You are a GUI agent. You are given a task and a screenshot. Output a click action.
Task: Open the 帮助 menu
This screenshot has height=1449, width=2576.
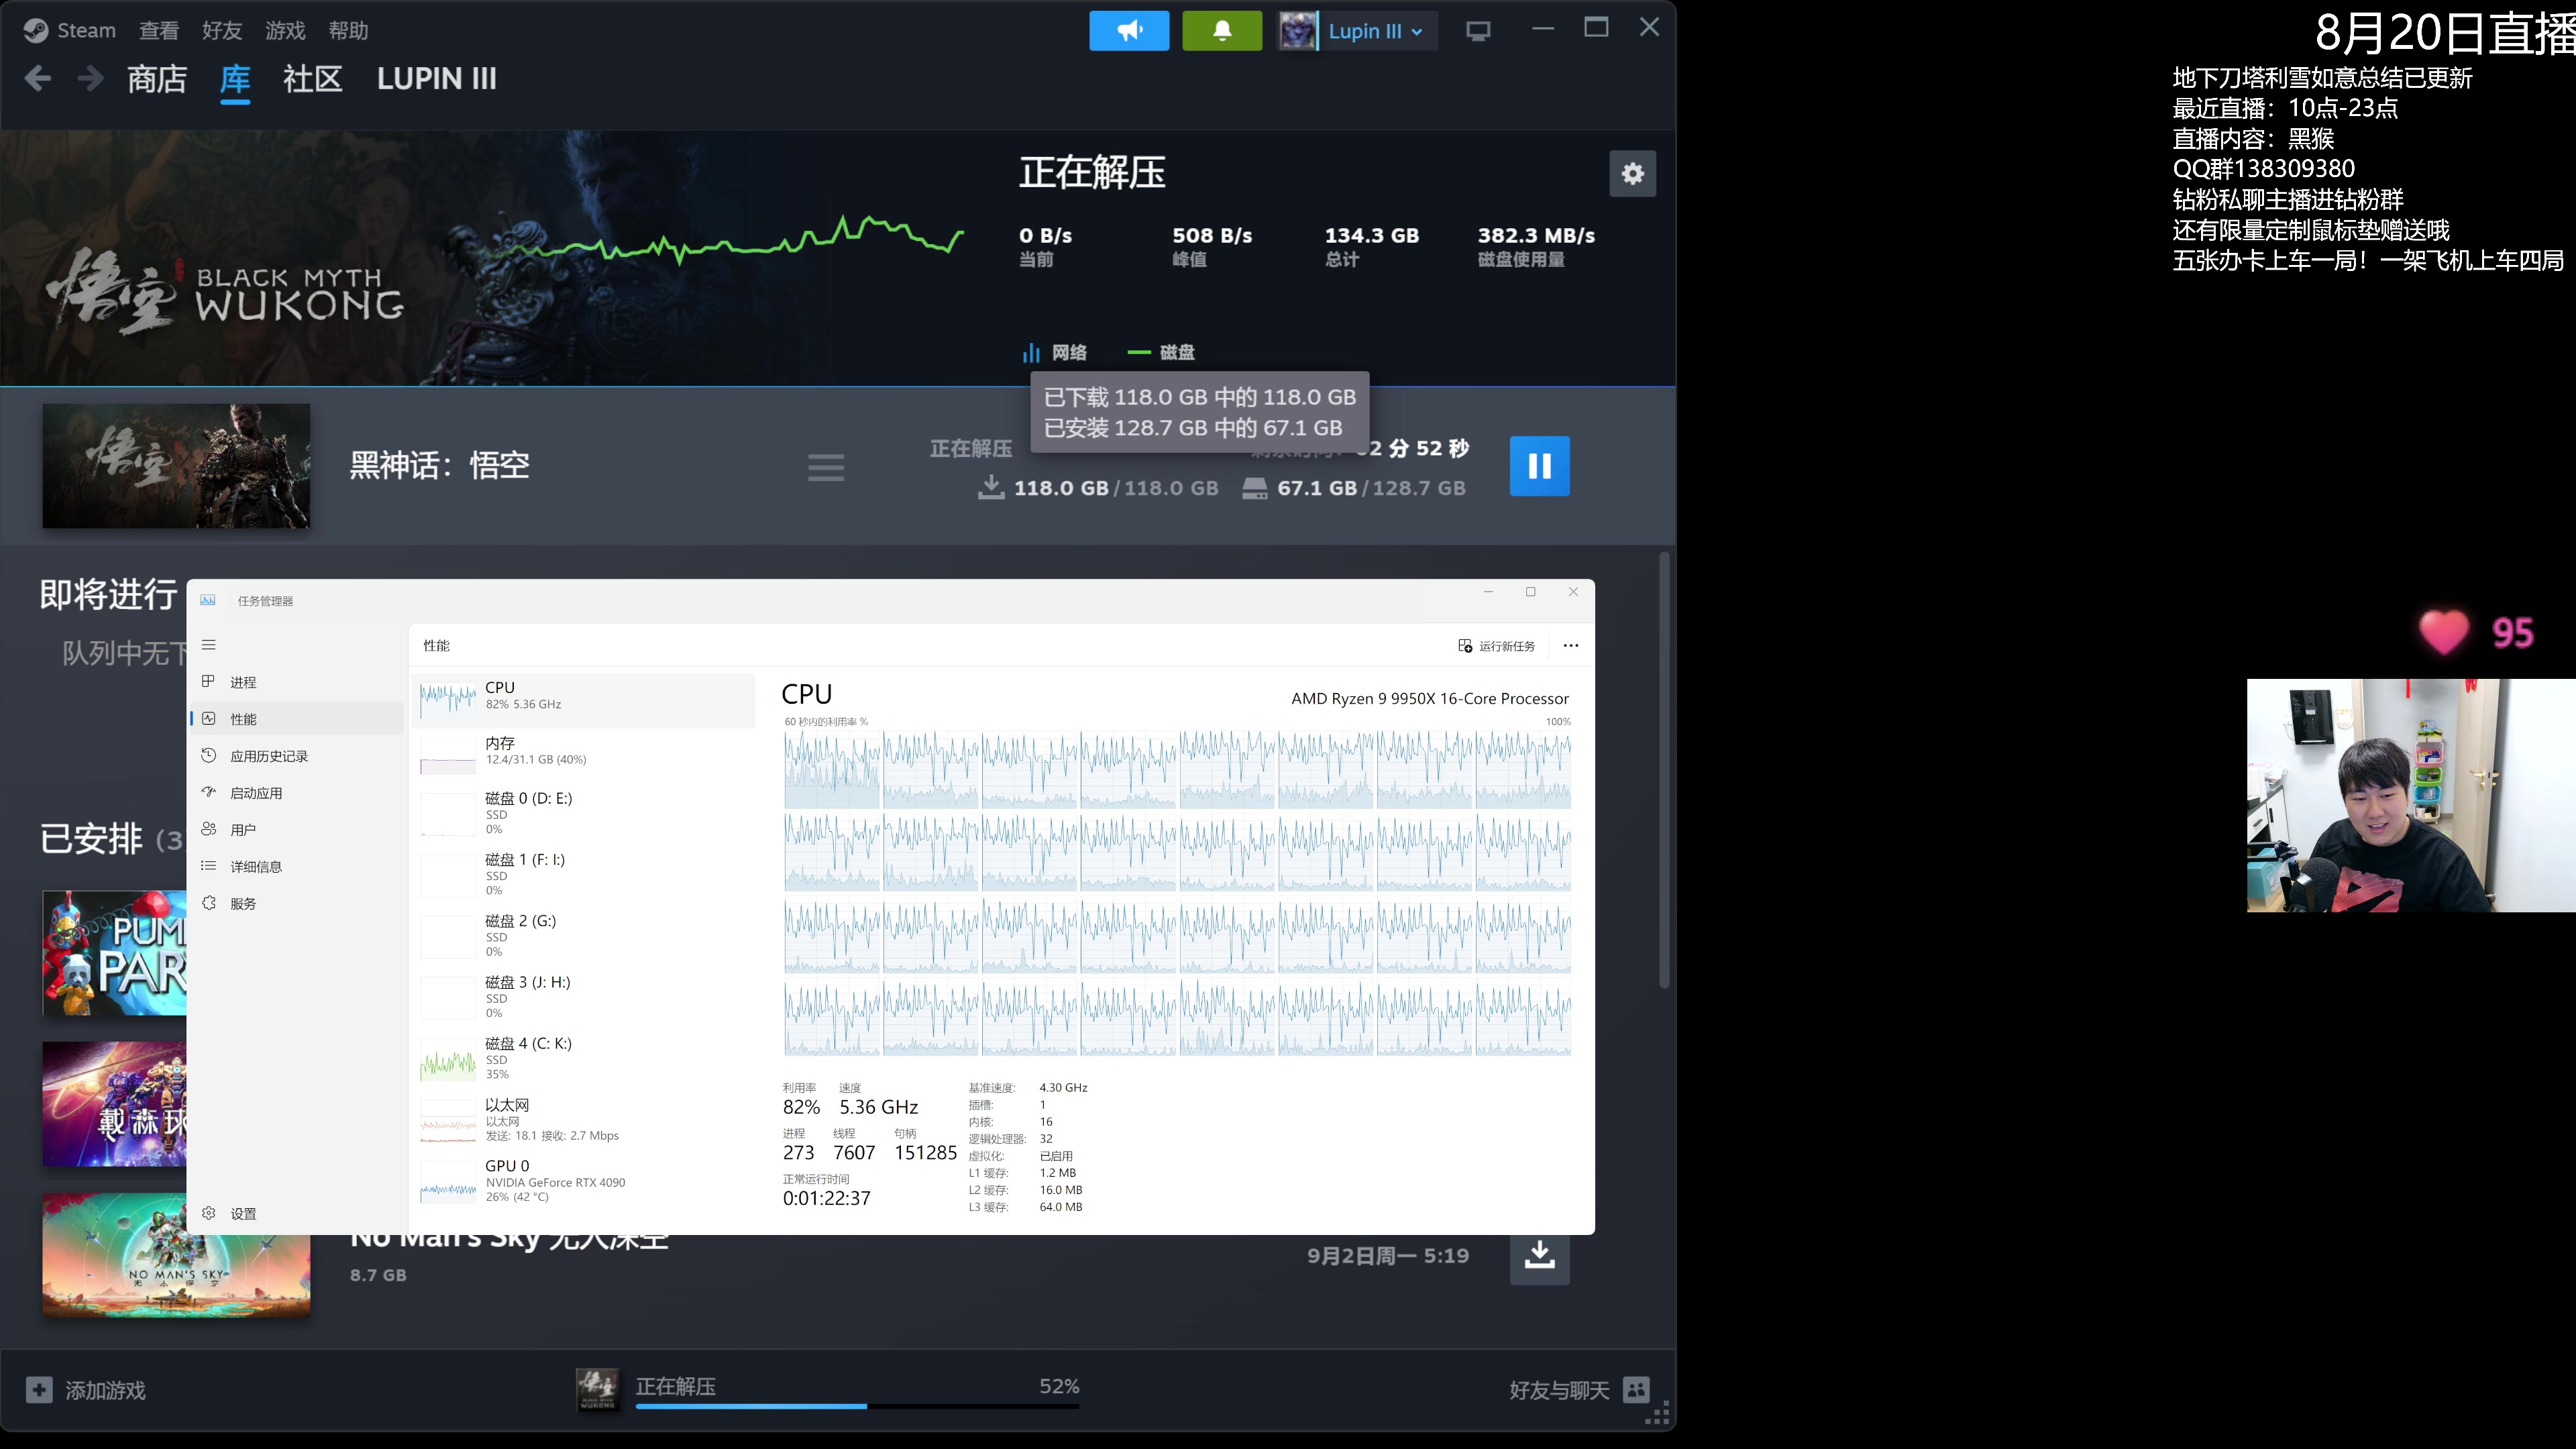348,31
